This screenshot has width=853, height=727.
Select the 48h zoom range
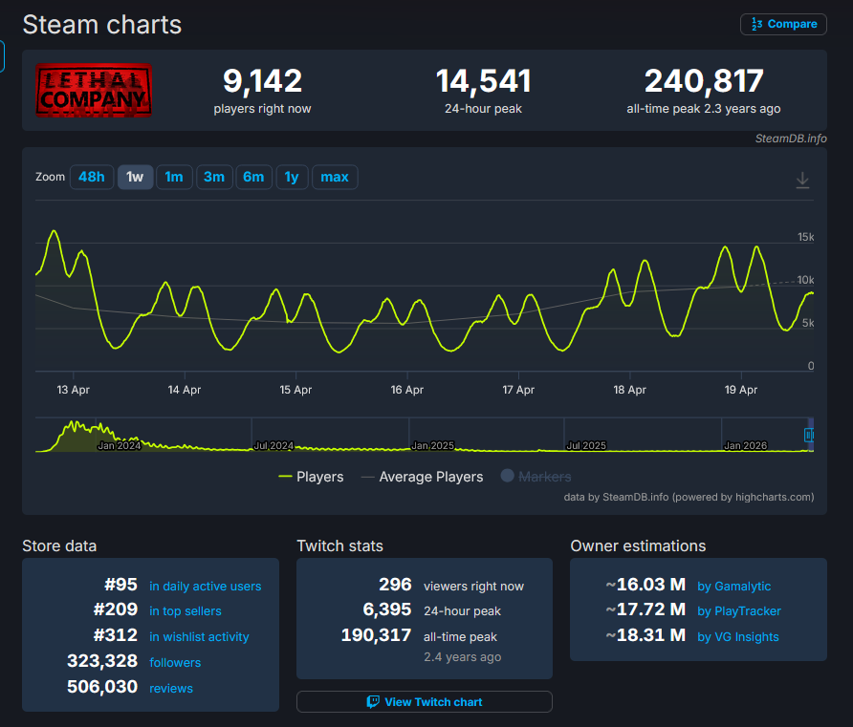click(x=92, y=177)
